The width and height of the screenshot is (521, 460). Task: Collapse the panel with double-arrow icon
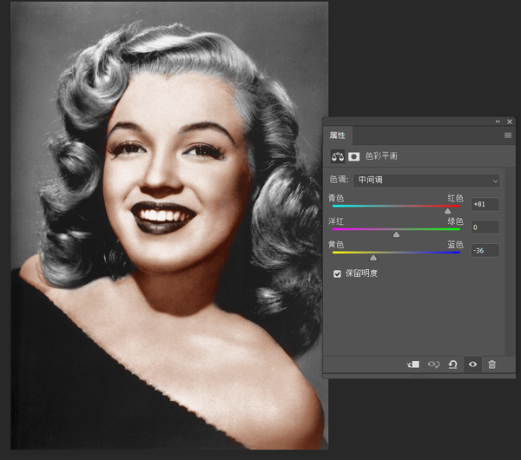[x=498, y=122]
